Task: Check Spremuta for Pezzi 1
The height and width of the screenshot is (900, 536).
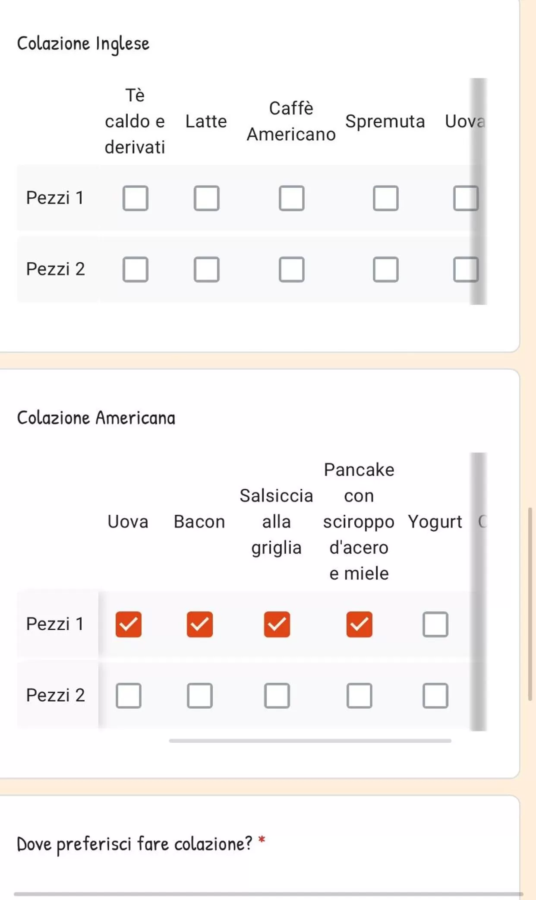Action: [x=386, y=198]
